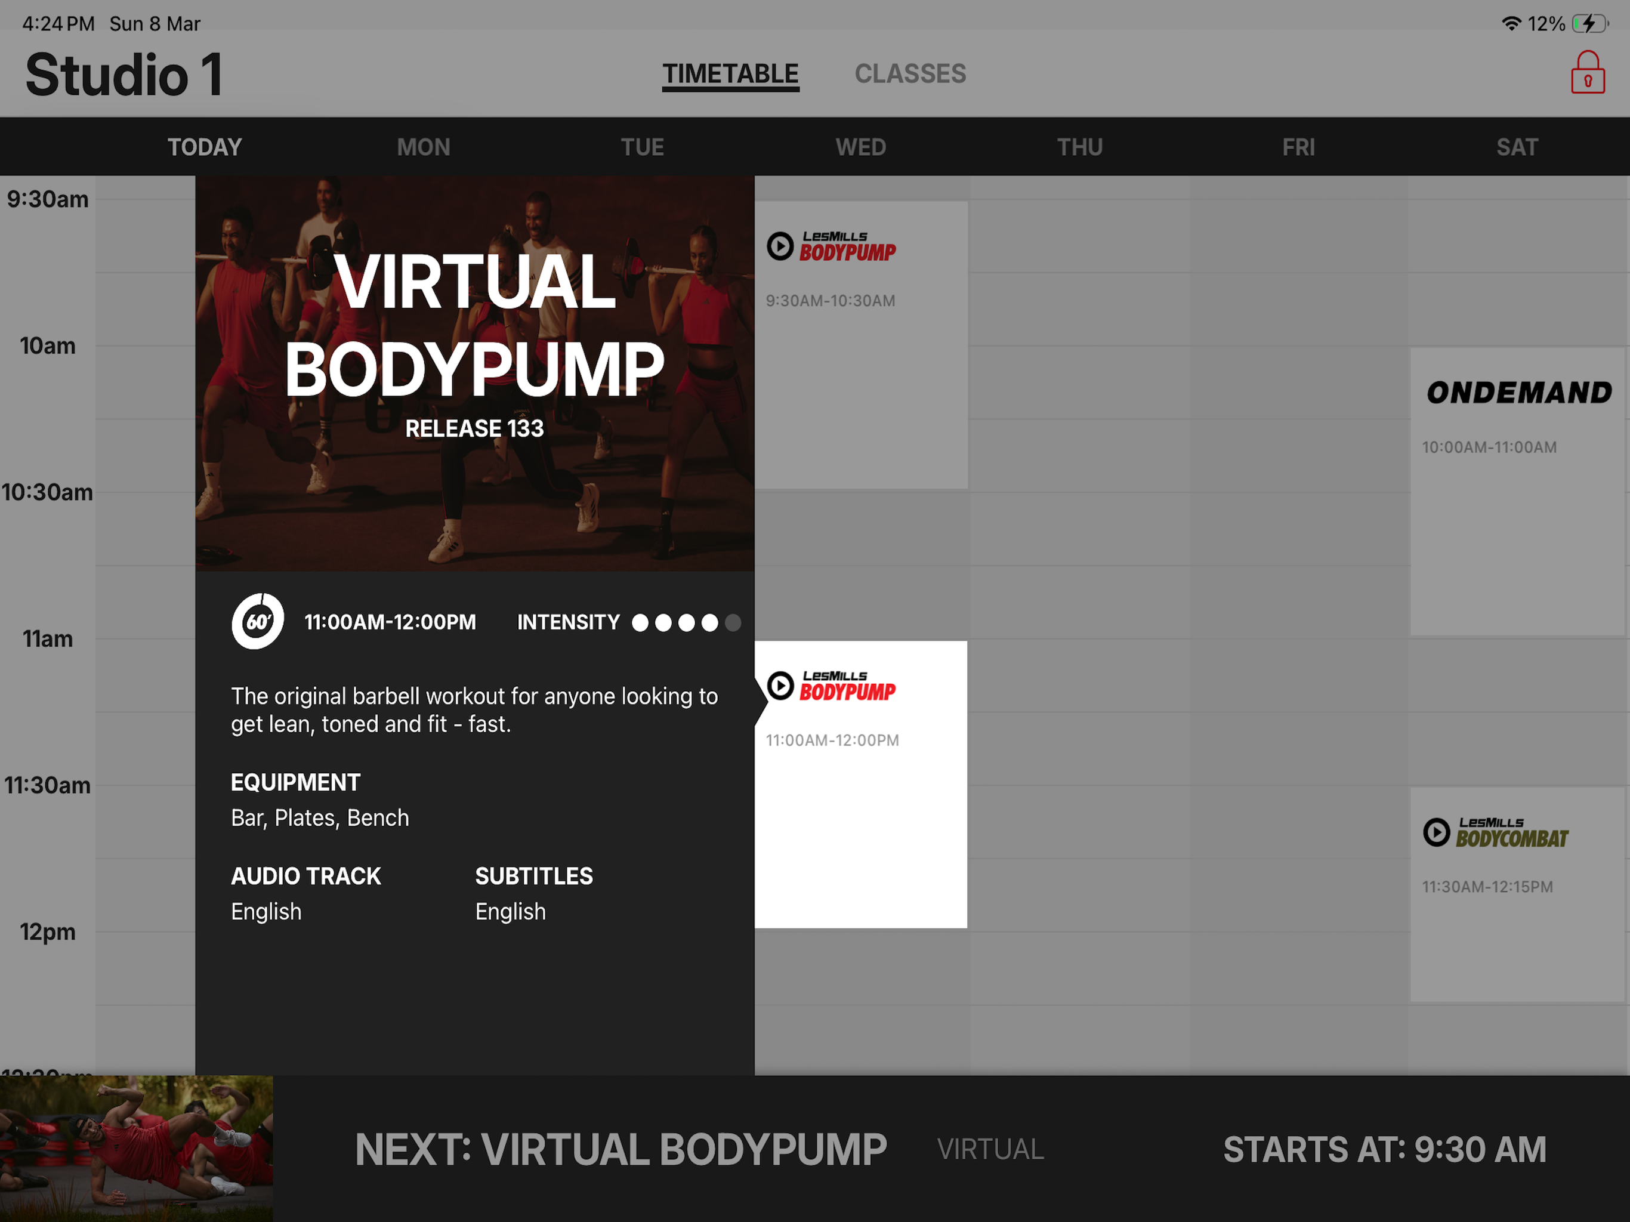Viewport: 1630px width, 1222px height.
Task: Click the barbell workout description text
Action: [474, 710]
